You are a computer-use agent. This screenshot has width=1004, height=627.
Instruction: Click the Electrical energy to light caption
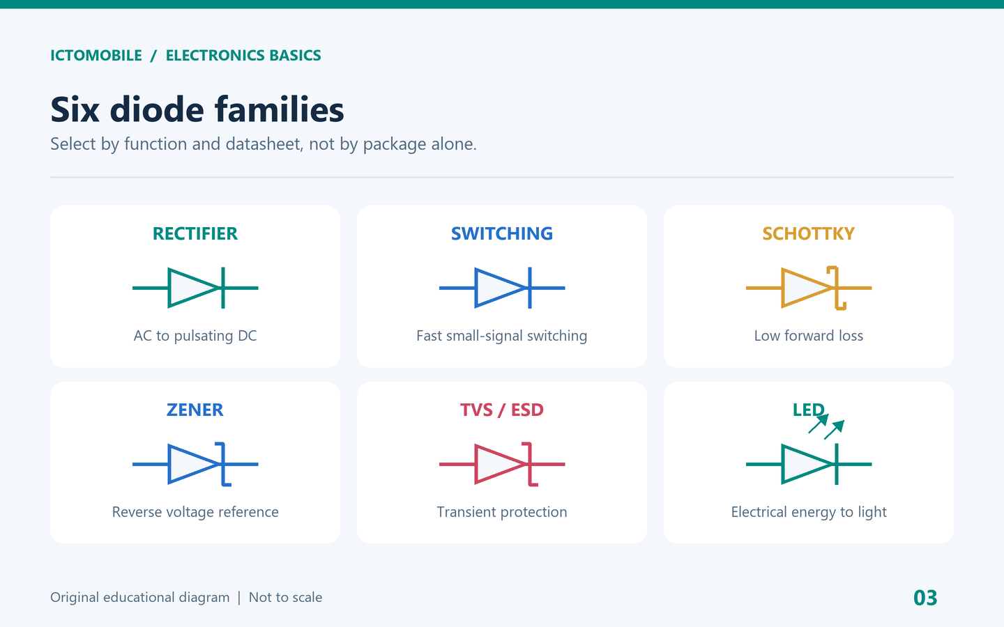pos(809,512)
